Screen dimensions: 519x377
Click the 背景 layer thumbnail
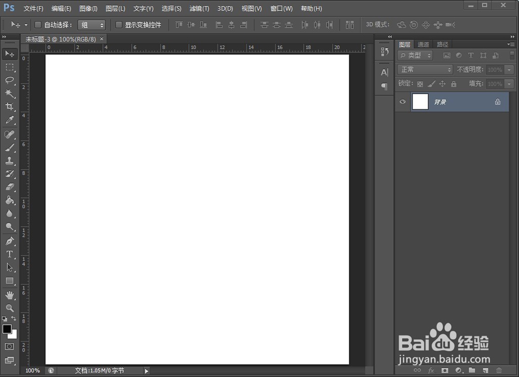[x=420, y=102]
